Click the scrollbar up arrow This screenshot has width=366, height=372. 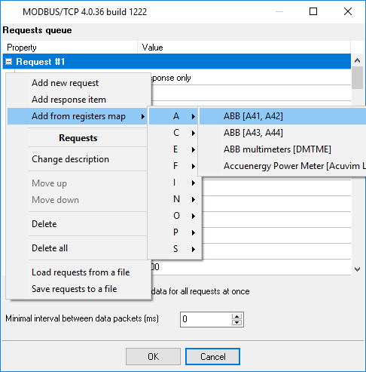pyautogui.click(x=358, y=60)
